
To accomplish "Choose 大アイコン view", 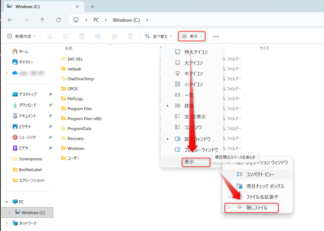I will [192, 63].
